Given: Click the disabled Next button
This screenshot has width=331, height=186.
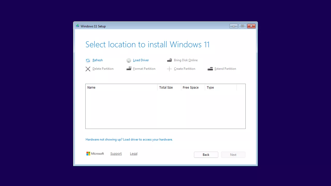Looking at the screenshot, I should (x=233, y=154).
